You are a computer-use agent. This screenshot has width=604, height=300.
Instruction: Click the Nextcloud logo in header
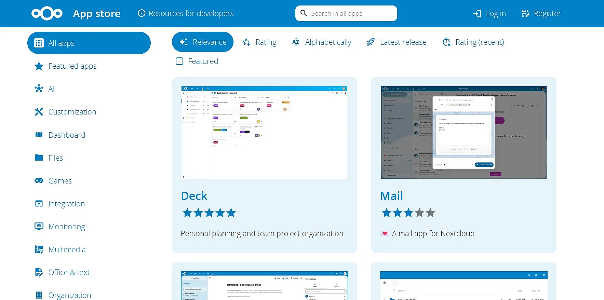click(47, 13)
